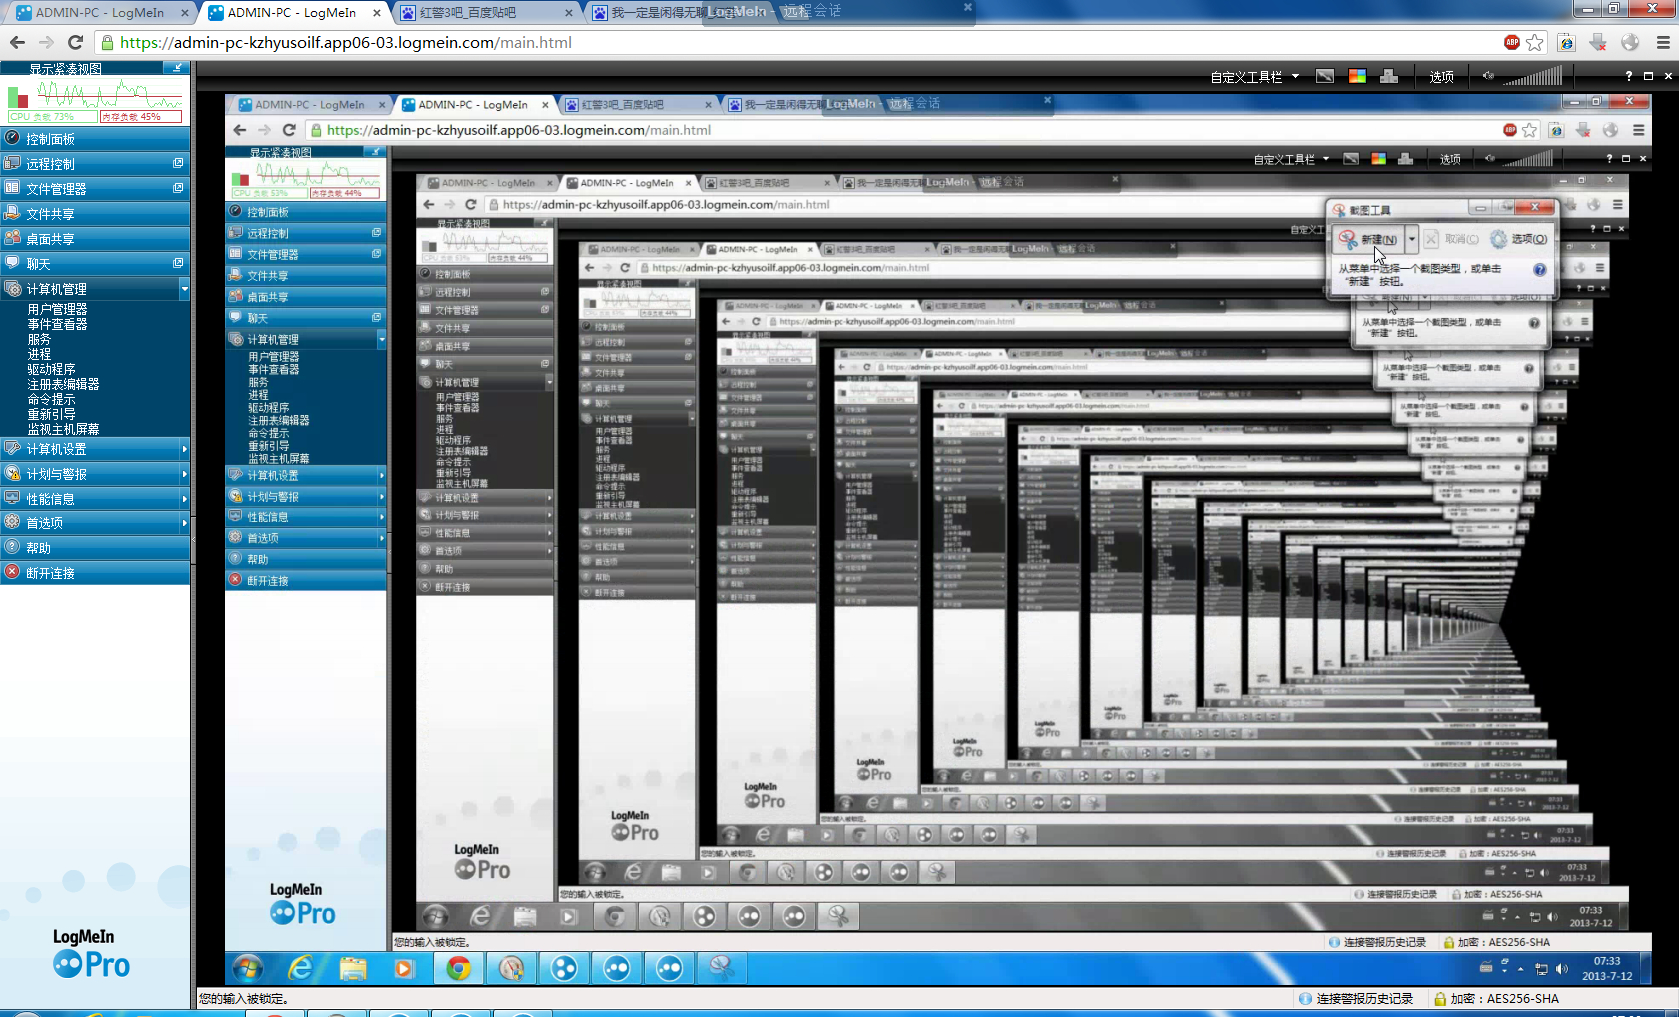This screenshot has width=1679, height=1017.
Task: Open 监视主机屏幕 in outer sidebar
Action: [63, 429]
